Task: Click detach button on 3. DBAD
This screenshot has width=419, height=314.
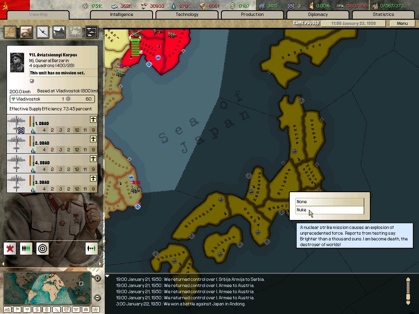Action: (93, 178)
